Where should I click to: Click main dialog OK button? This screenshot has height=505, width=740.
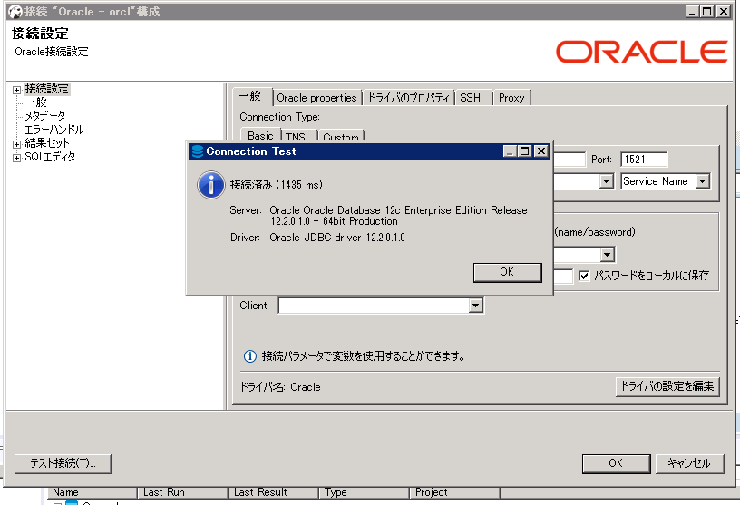pos(616,463)
